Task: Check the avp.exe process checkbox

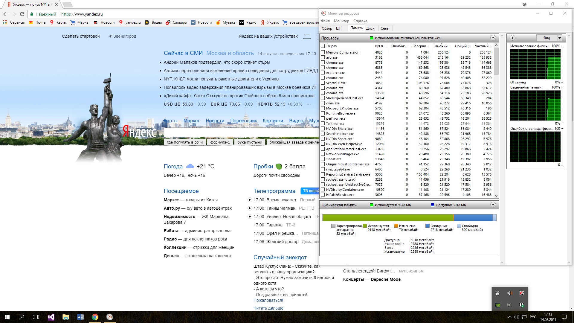Action: [323, 57]
